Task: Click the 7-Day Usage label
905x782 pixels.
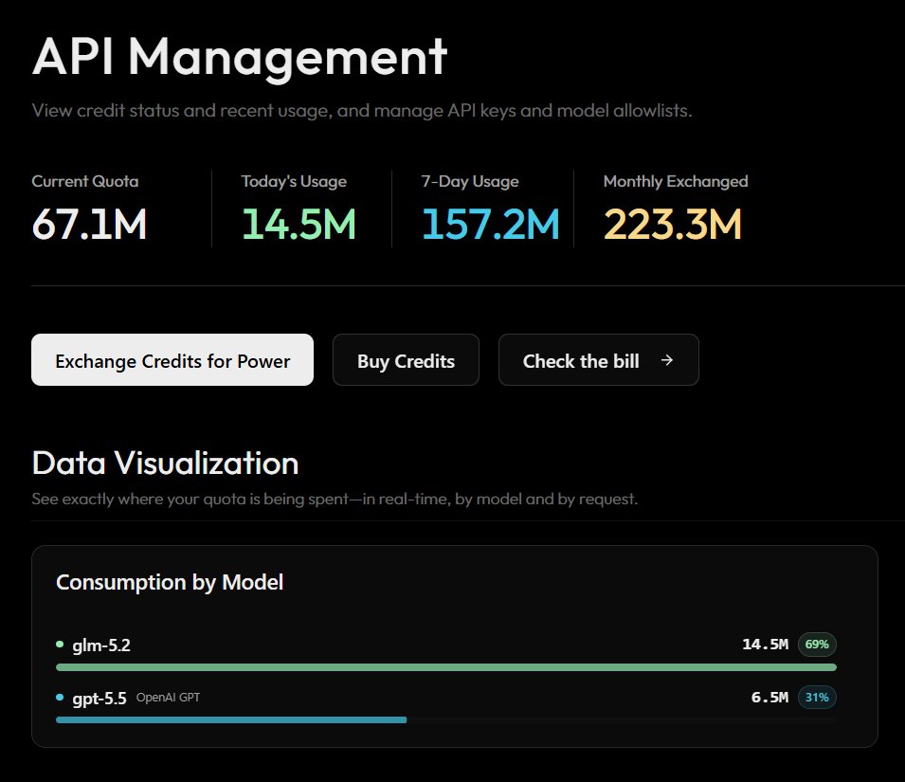Action: point(470,181)
